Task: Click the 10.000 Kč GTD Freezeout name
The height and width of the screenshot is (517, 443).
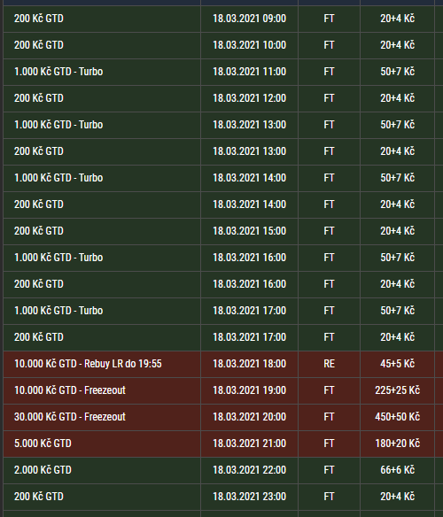Action: [x=70, y=390]
